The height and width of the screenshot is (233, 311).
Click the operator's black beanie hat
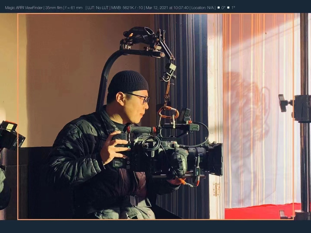128,81
